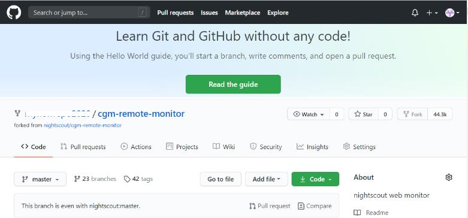Viewport: 468px width, 218px height.
Task: Open the notifications bell
Action: (415, 13)
